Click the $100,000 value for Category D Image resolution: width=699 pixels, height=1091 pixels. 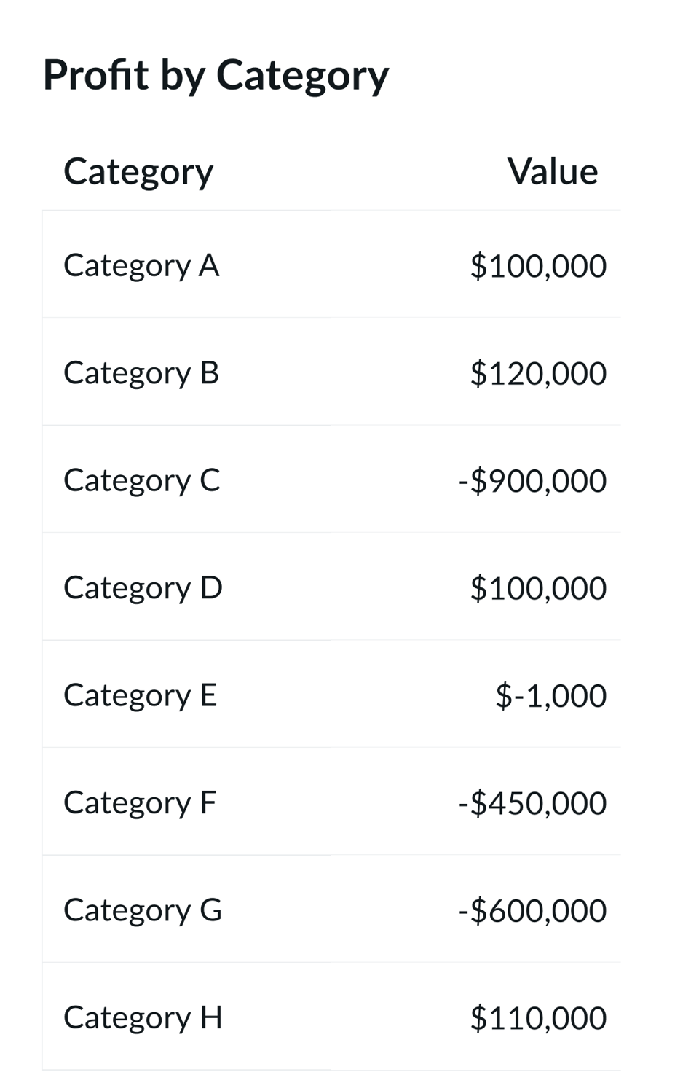click(x=537, y=588)
